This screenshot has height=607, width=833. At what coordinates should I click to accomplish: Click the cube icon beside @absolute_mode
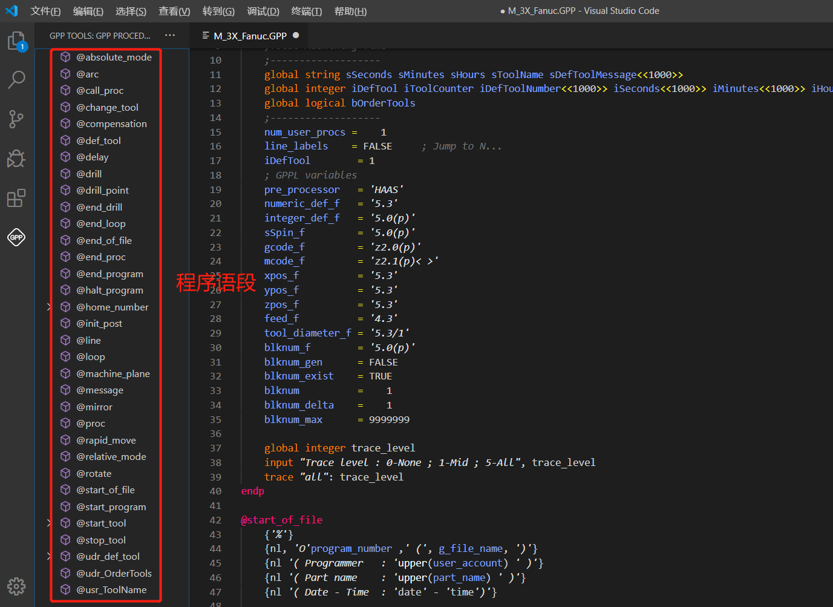(x=65, y=57)
